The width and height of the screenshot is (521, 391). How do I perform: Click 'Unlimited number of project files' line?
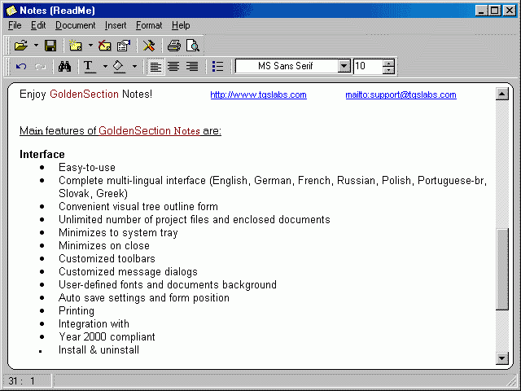point(195,219)
